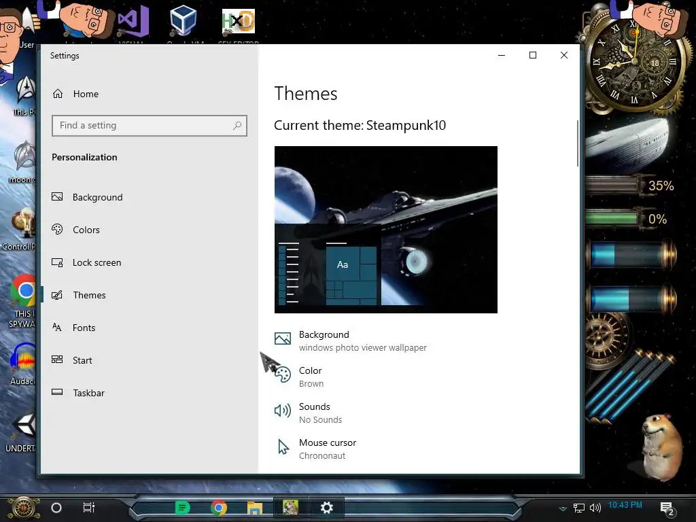Image resolution: width=696 pixels, height=522 pixels.
Task: Open network icon in system tray
Action: (579, 508)
